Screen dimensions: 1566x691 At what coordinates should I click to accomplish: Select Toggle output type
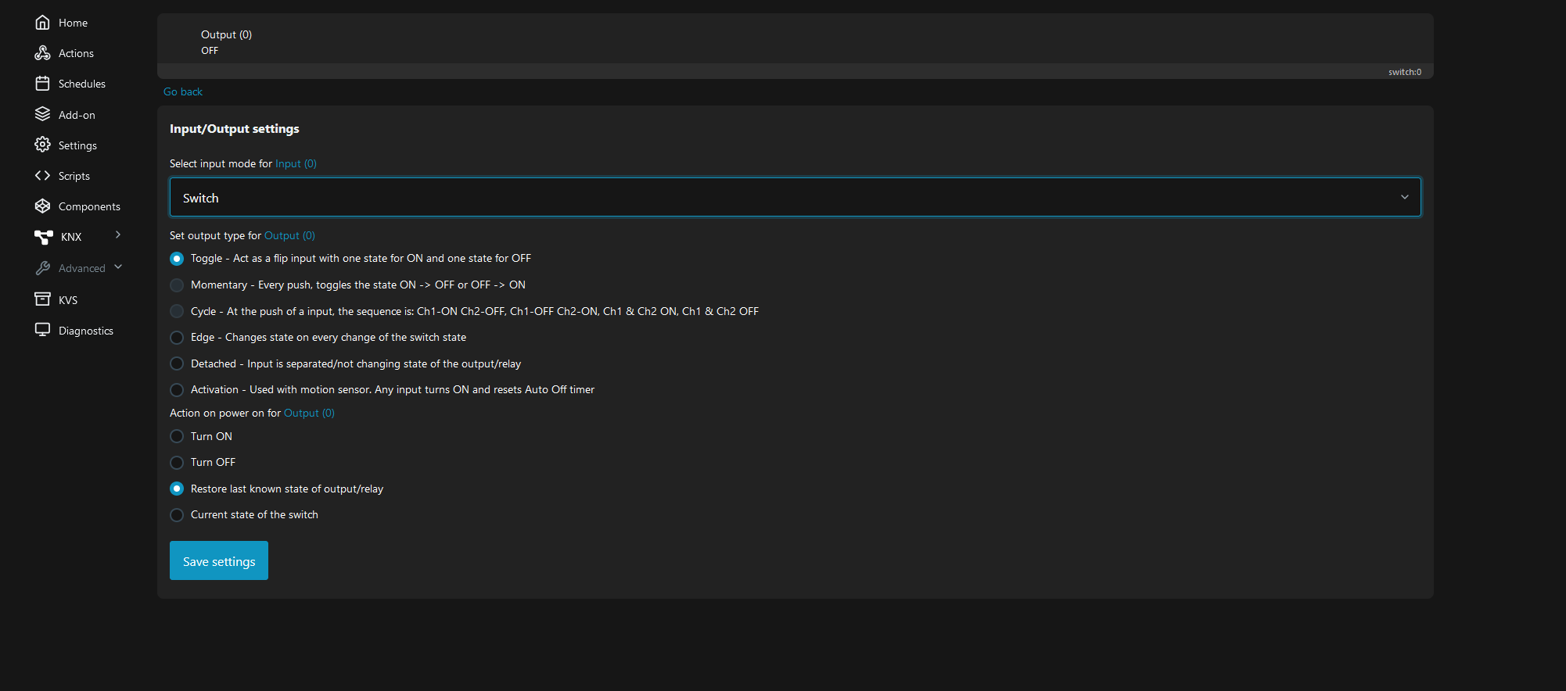pos(177,259)
